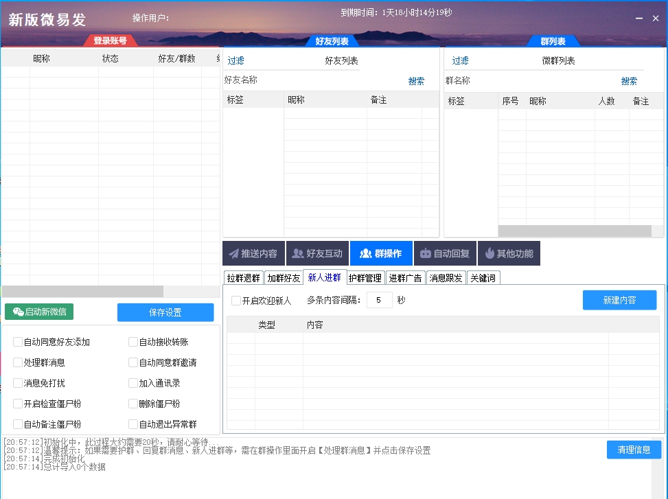Click the account list horizontal scrollbar
The height and width of the screenshot is (499, 668).
point(82,291)
